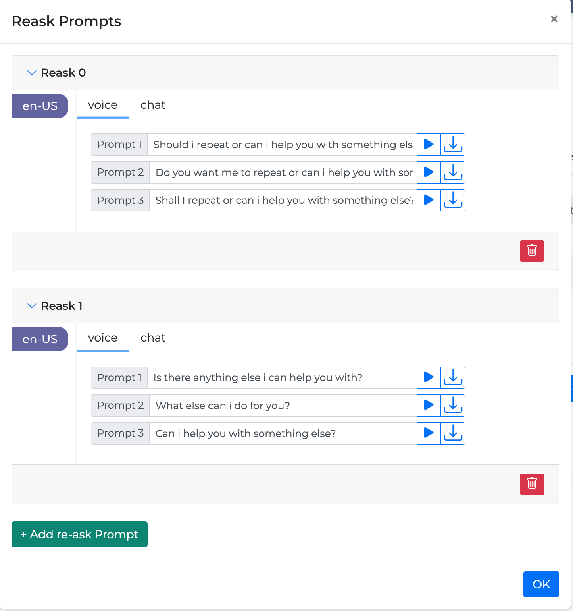Screen dimensions: 573x611
Task: Select en-US language in Reask 0
Action: point(40,106)
